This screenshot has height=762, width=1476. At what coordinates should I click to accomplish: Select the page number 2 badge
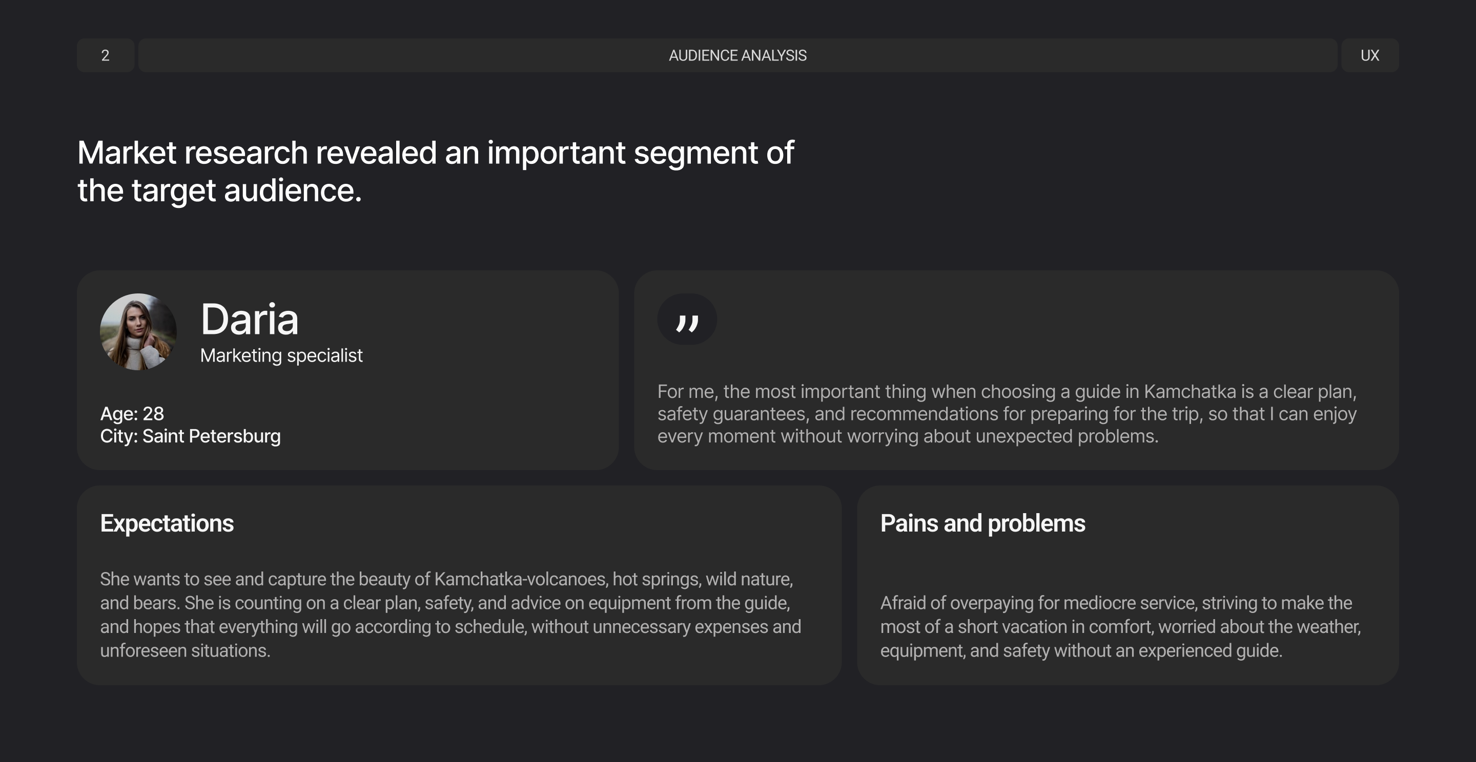pos(106,55)
